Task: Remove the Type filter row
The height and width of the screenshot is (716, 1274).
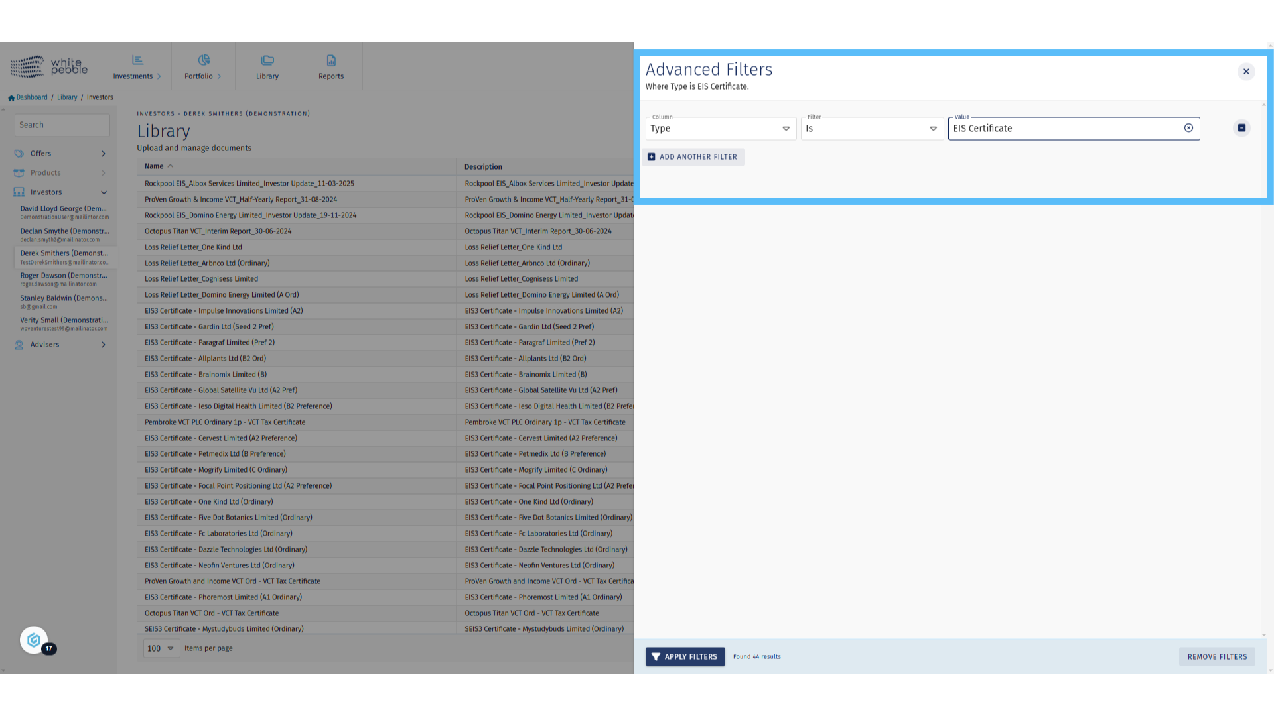Action: 1241,128
